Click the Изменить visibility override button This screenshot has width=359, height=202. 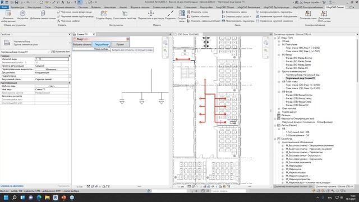(52, 69)
